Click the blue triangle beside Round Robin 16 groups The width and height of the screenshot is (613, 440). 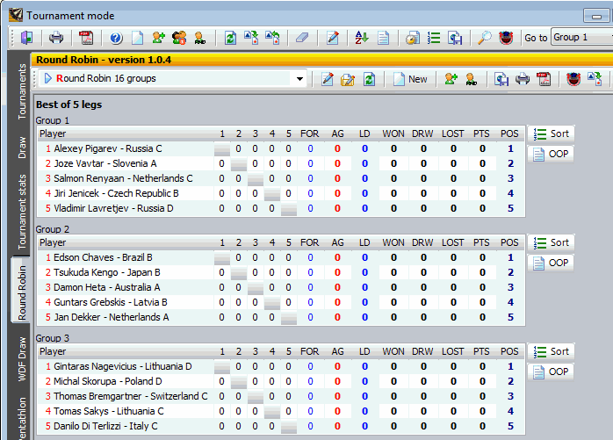click(x=47, y=79)
